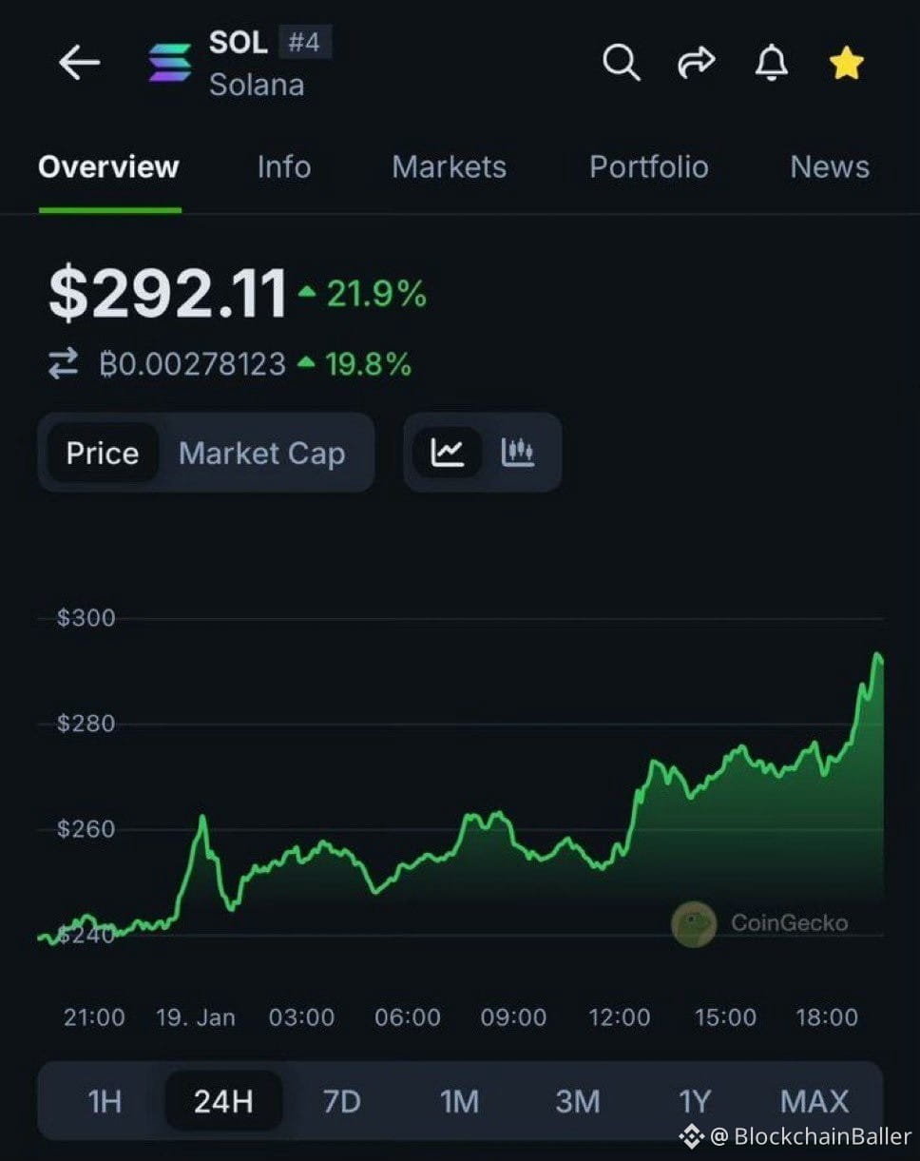Go to the Portfolio tab
This screenshot has height=1161, width=920.
(648, 166)
